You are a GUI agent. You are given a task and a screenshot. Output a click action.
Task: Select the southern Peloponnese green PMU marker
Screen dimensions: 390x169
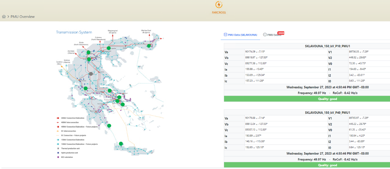[109, 126]
